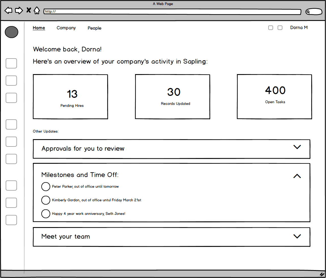This screenshot has width=326, height=278.
Task: Click the avatar circle beside Seth Jones anniversary
Action: (46, 214)
